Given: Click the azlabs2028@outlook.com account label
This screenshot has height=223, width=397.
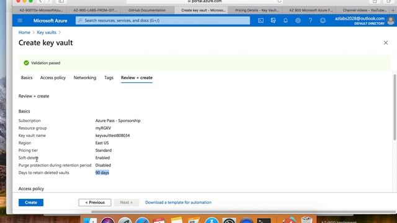Looking at the screenshot, I should pos(360,19).
